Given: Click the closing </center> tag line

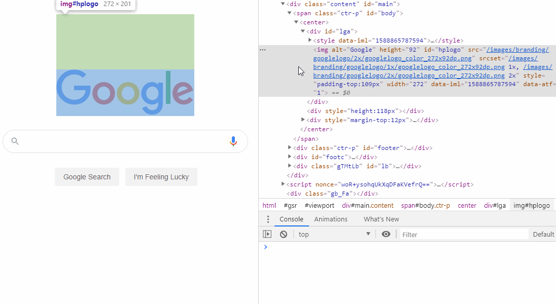Looking at the screenshot, I should [316, 129].
